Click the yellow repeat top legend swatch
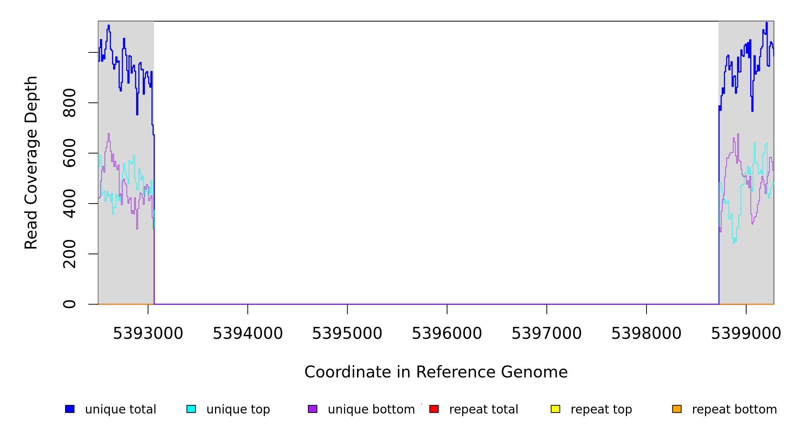Viewport: 795px width, 433px height. [555, 409]
